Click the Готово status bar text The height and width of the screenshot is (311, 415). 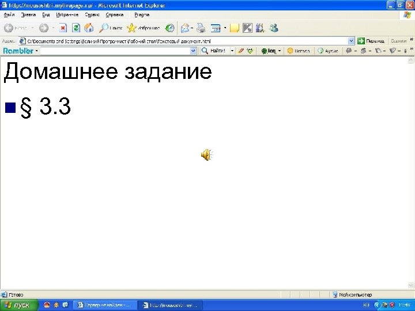coord(16,295)
